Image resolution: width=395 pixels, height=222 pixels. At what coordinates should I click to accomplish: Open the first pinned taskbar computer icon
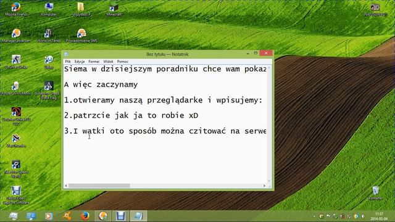[13, 216]
